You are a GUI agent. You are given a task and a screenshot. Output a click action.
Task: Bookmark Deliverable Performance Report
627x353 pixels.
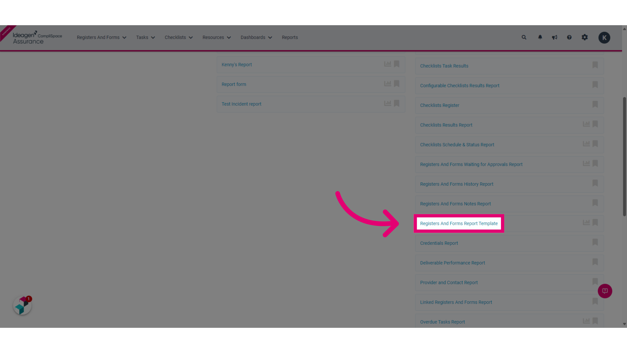tap(595, 262)
